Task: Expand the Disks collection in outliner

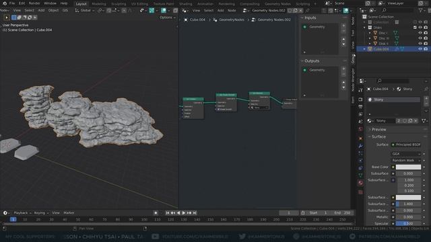Action: click(364, 28)
